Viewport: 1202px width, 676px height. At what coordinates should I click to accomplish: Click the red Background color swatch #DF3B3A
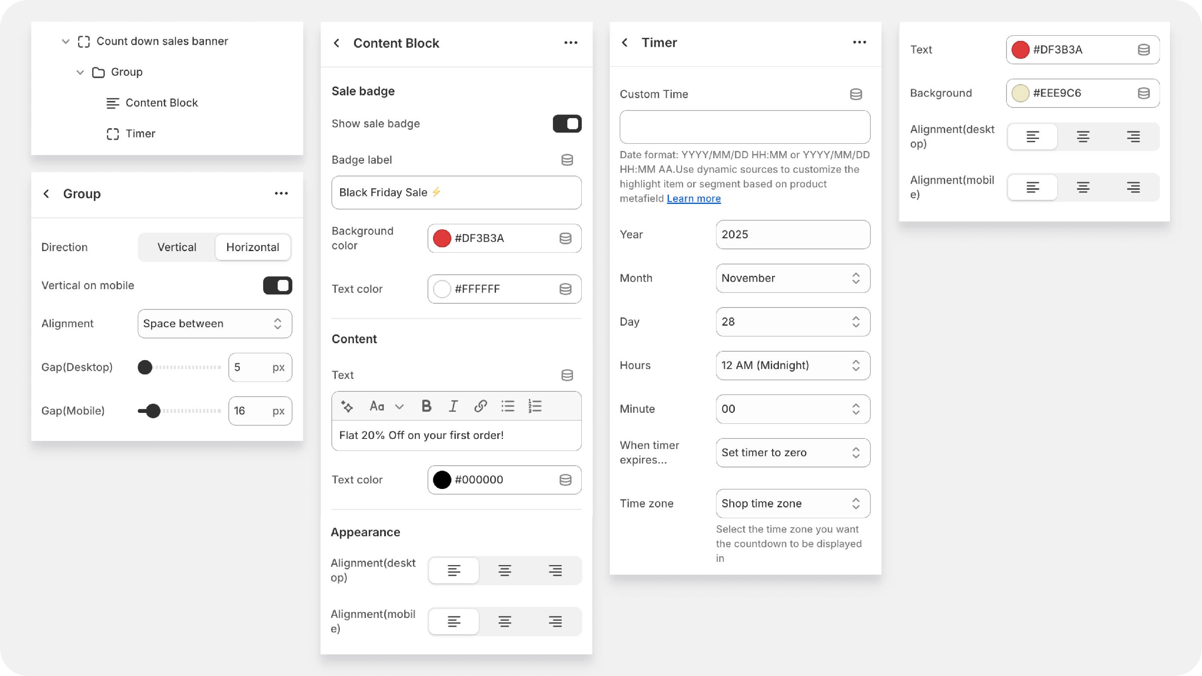coord(442,238)
